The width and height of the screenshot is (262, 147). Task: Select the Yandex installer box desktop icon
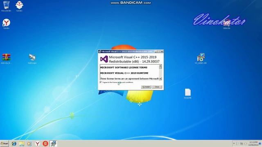19,7
